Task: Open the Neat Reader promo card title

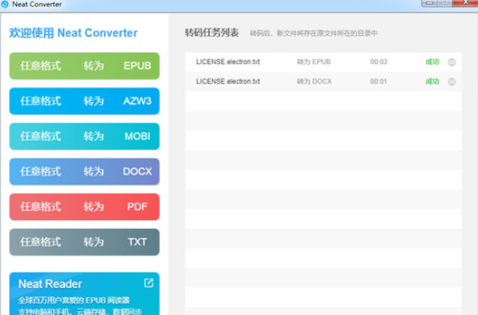Action: 50,284
